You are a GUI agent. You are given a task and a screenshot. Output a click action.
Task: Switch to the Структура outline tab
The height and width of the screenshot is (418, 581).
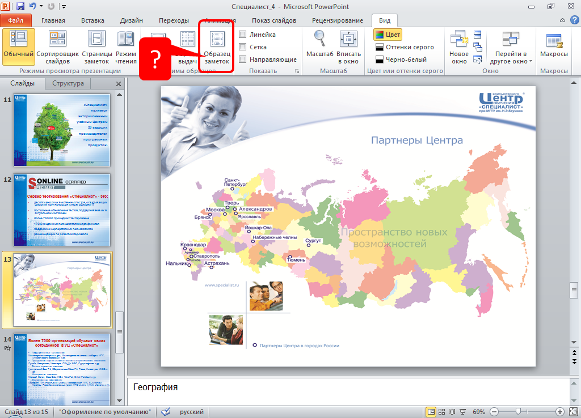(68, 83)
